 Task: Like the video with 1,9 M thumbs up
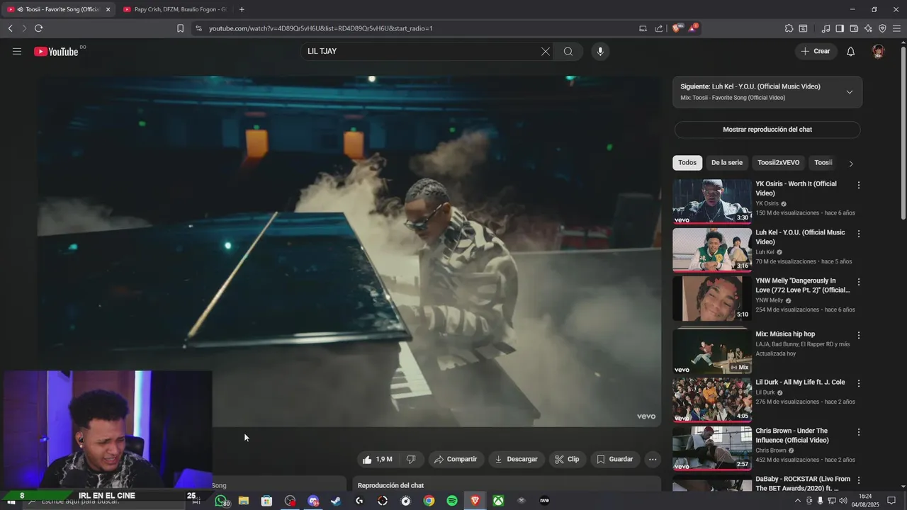click(x=378, y=459)
